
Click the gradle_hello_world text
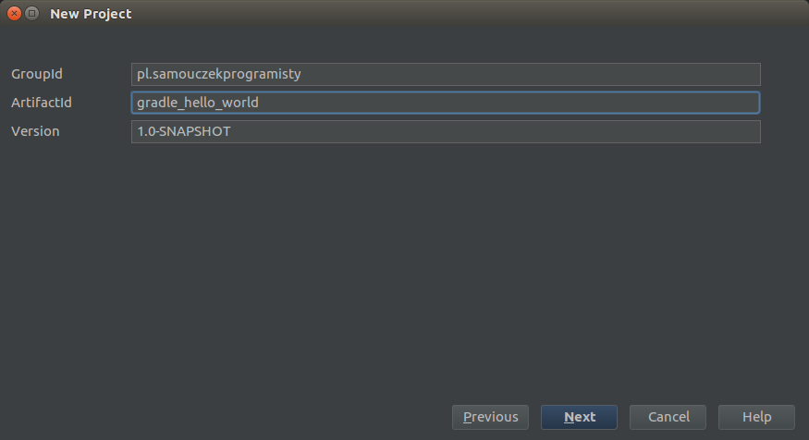coord(198,103)
